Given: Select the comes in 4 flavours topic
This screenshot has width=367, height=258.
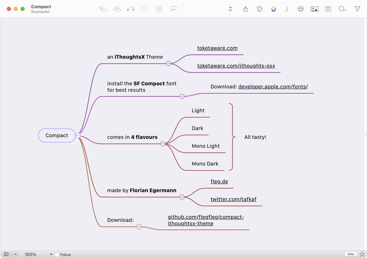Looking at the screenshot, I should (x=132, y=137).
